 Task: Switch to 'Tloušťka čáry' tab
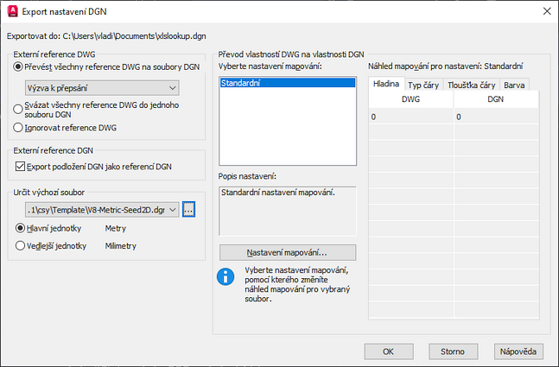click(x=471, y=85)
